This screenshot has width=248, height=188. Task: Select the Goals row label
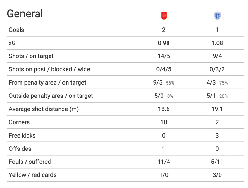(16, 30)
